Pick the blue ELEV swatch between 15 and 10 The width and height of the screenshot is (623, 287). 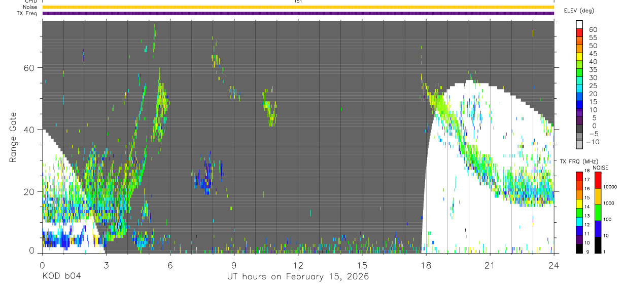(580, 105)
